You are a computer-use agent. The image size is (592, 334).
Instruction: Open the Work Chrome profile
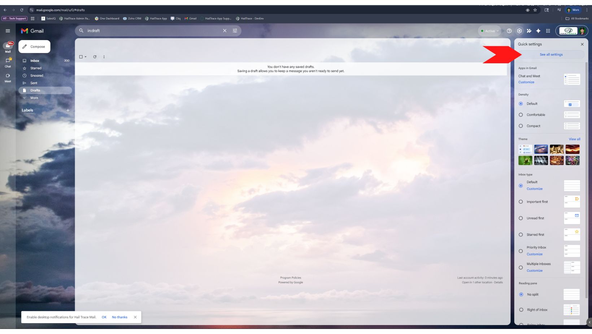(573, 10)
